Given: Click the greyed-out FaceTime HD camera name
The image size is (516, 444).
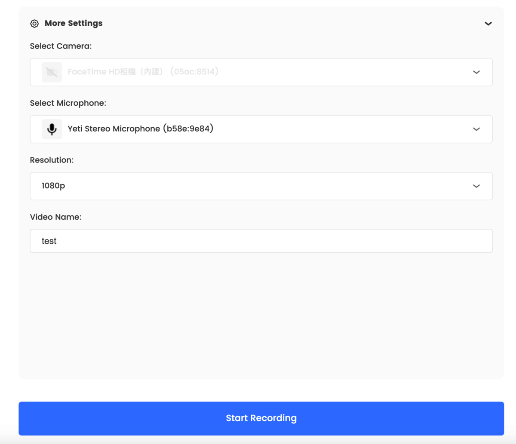Looking at the screenshot, I should [x=143, y=72].
